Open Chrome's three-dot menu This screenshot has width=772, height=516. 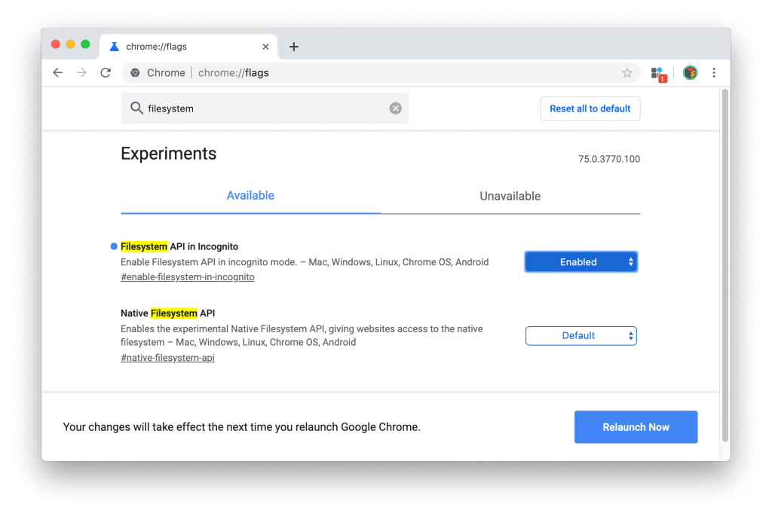[714, 73]
